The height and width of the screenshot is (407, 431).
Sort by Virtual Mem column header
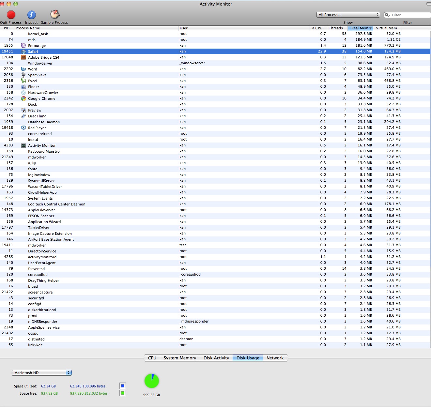point(388,28)
